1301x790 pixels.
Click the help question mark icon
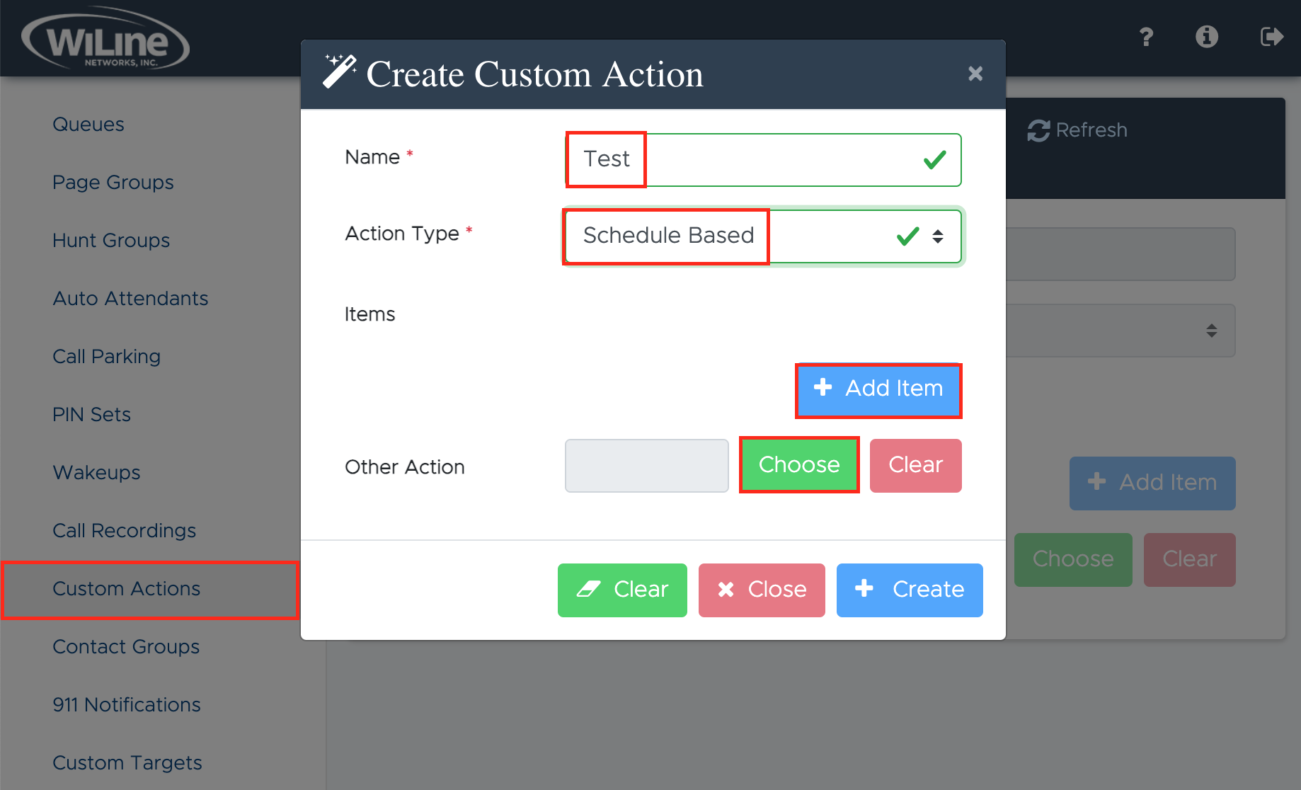[1146, 37]
